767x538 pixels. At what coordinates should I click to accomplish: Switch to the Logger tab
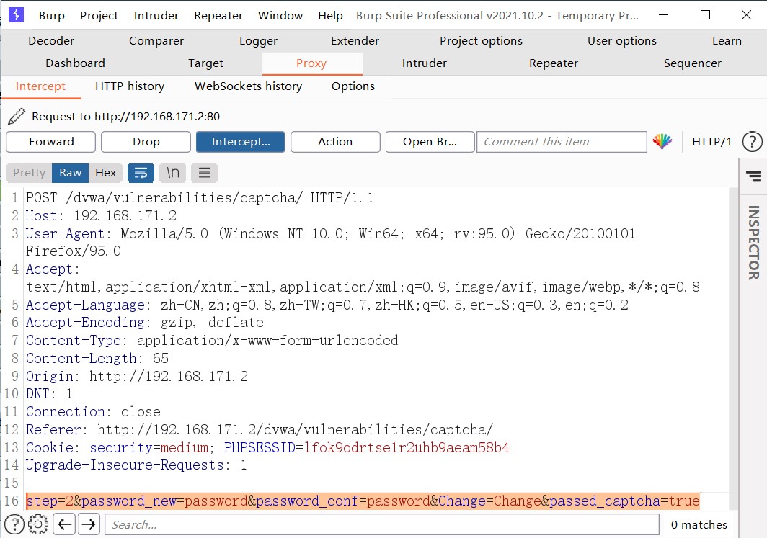258,40
